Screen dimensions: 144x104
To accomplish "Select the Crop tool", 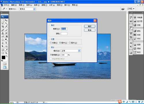I will point(3,26).
